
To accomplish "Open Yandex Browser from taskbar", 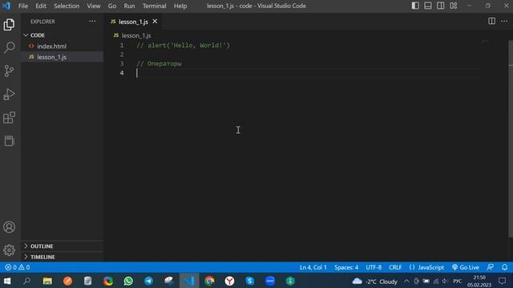I will click(x=230, y=281).
